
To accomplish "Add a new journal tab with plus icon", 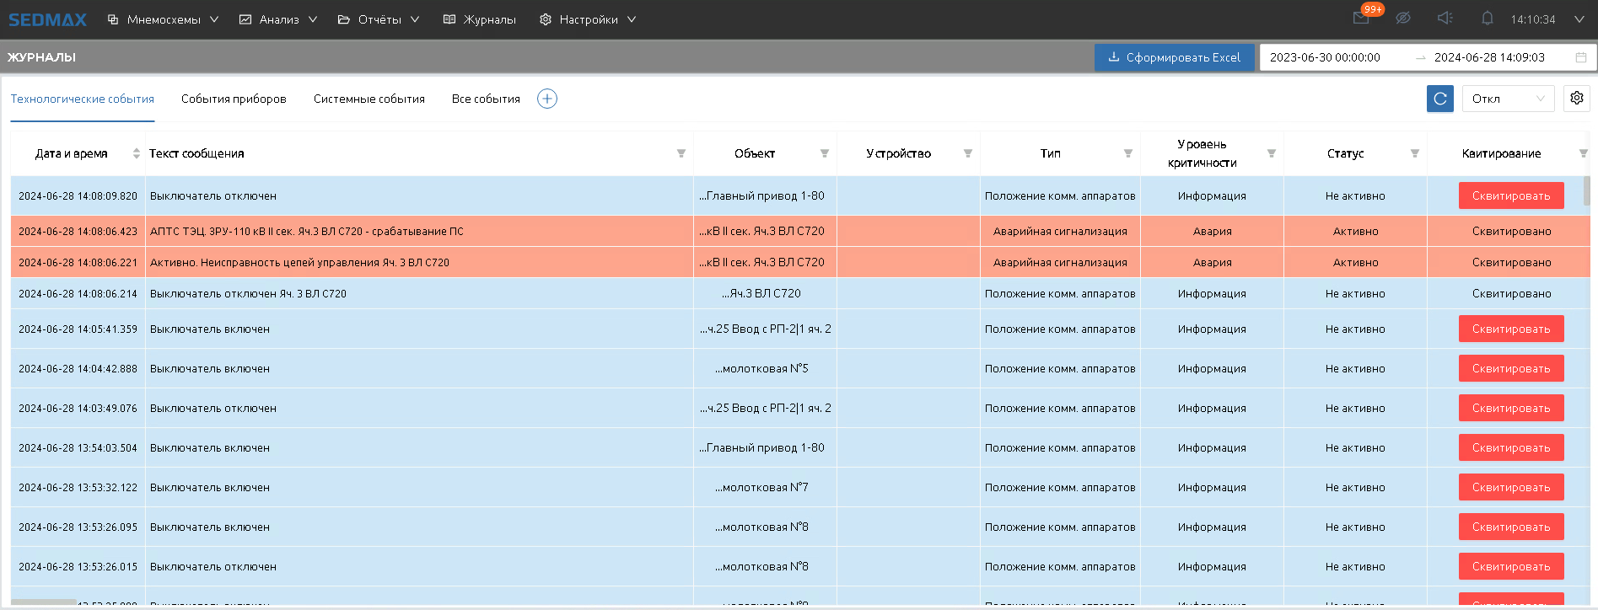I will (547, 99).
